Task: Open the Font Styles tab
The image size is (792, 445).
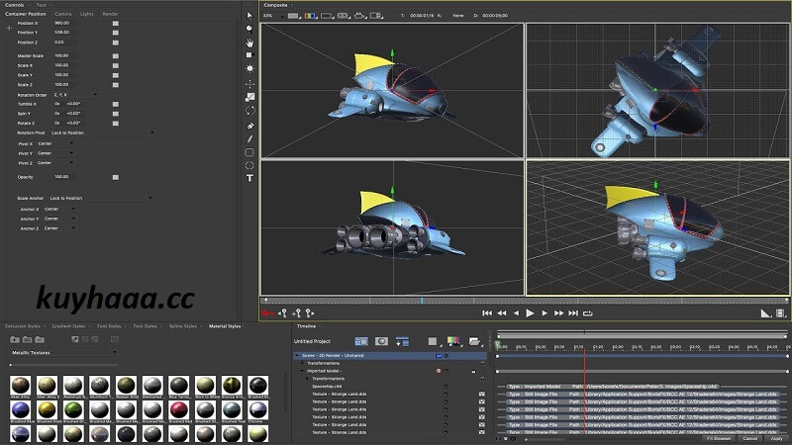Action: [109, 326]
